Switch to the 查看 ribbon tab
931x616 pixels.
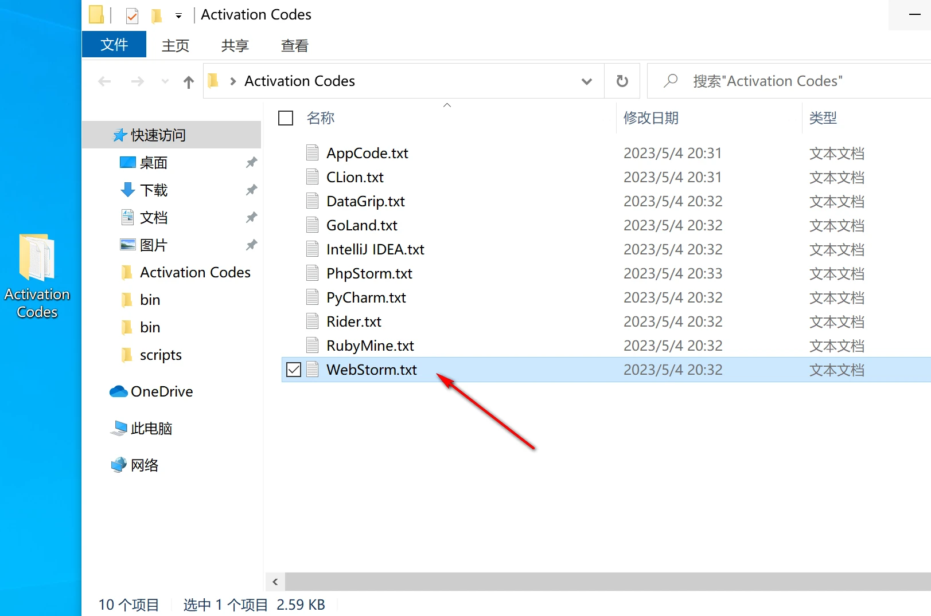pos(295,45)
